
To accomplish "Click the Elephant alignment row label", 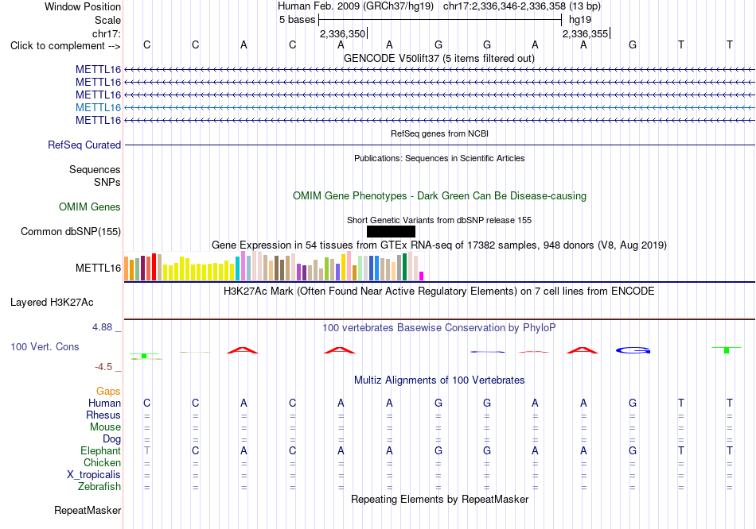I will click(100, 451).
